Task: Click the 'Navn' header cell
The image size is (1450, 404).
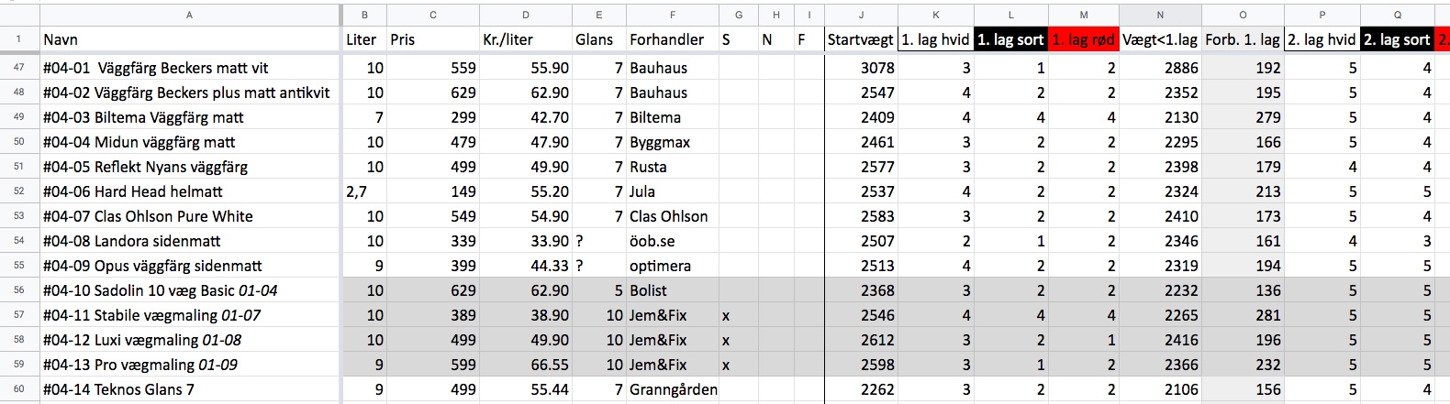Action: coord(189,39)
